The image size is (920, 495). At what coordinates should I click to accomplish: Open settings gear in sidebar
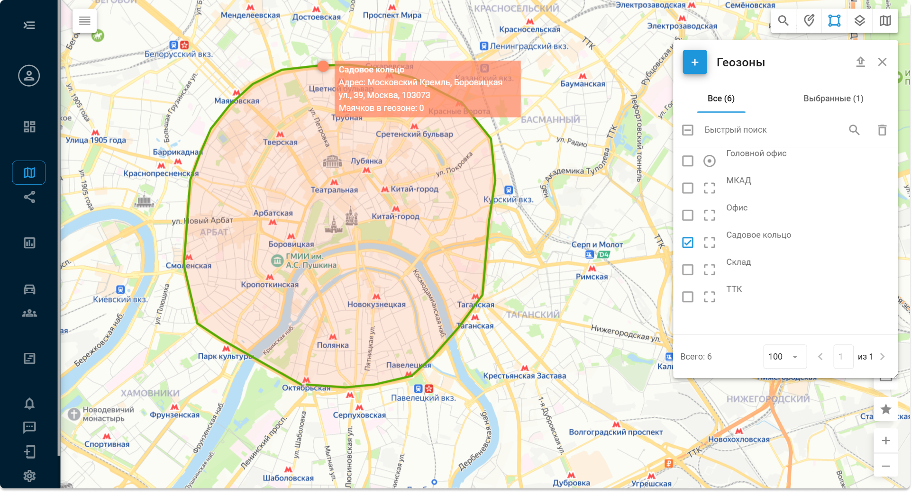(29, 476)
